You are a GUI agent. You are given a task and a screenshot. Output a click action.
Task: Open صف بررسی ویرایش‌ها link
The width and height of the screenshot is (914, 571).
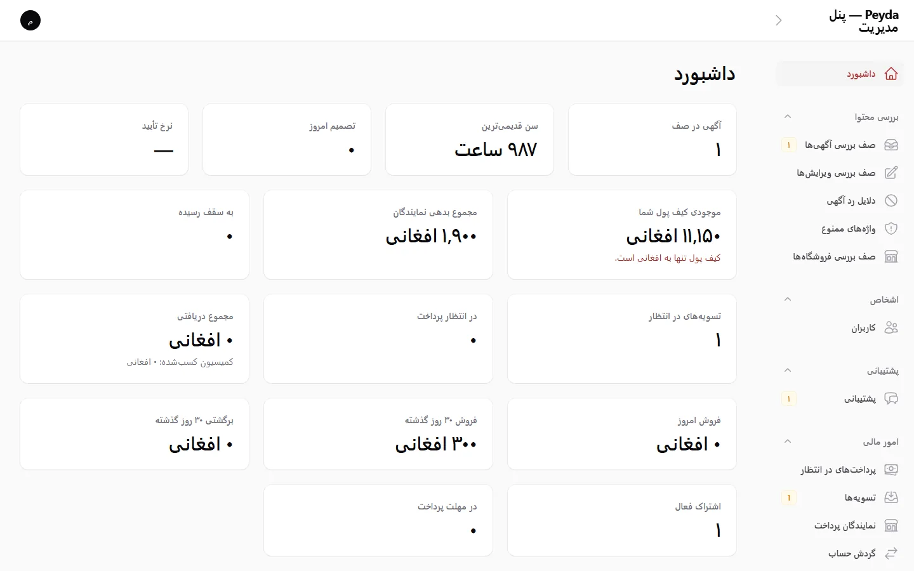(x=840, y=173)
